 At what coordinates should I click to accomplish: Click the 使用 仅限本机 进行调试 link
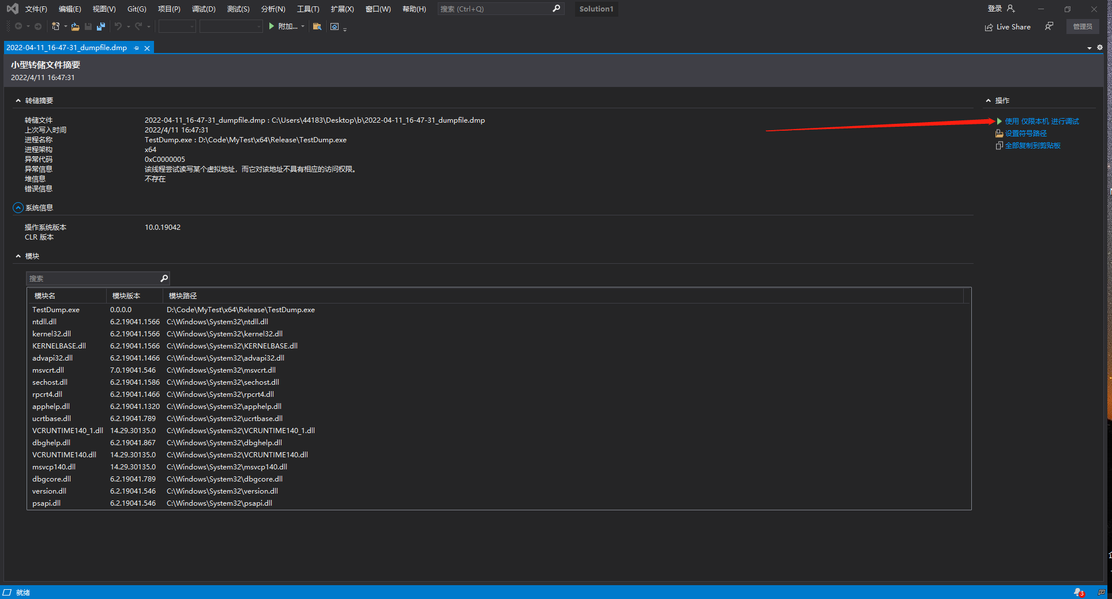(1042, 122)
